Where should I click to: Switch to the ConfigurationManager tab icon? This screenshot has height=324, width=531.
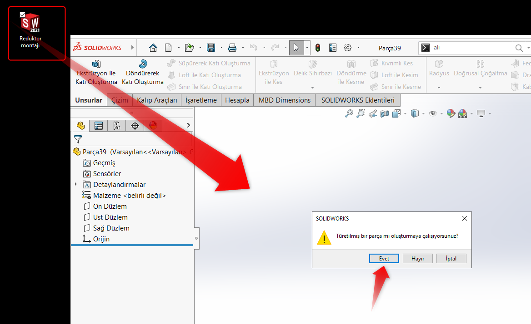116,126
